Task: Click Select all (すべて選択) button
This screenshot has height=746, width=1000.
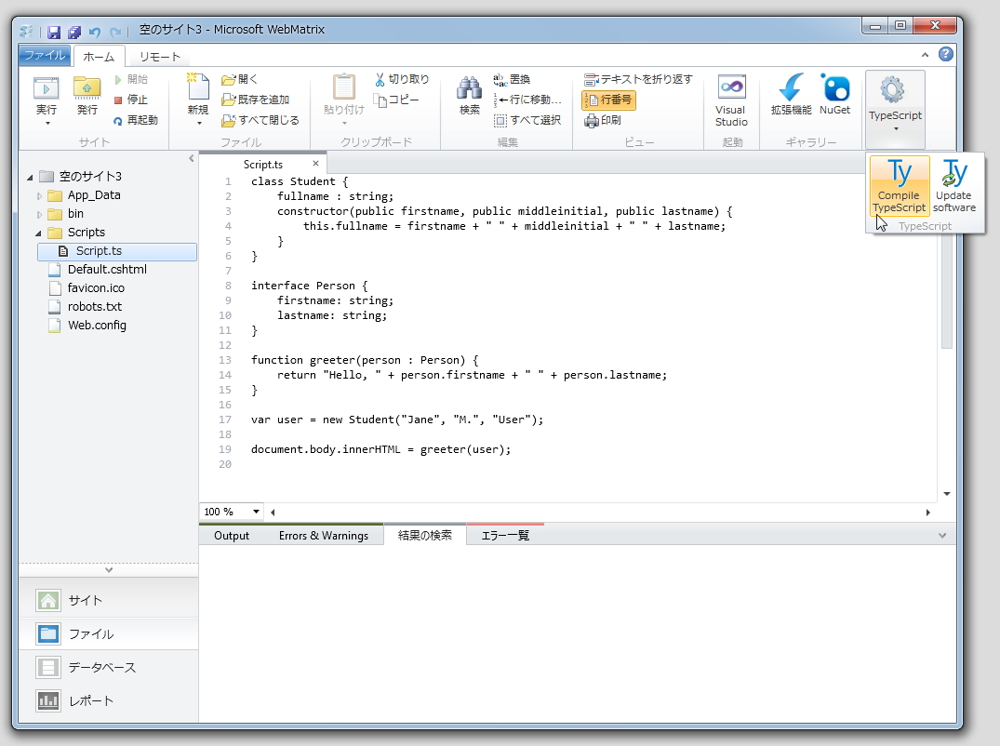Action: pos(527,120)
